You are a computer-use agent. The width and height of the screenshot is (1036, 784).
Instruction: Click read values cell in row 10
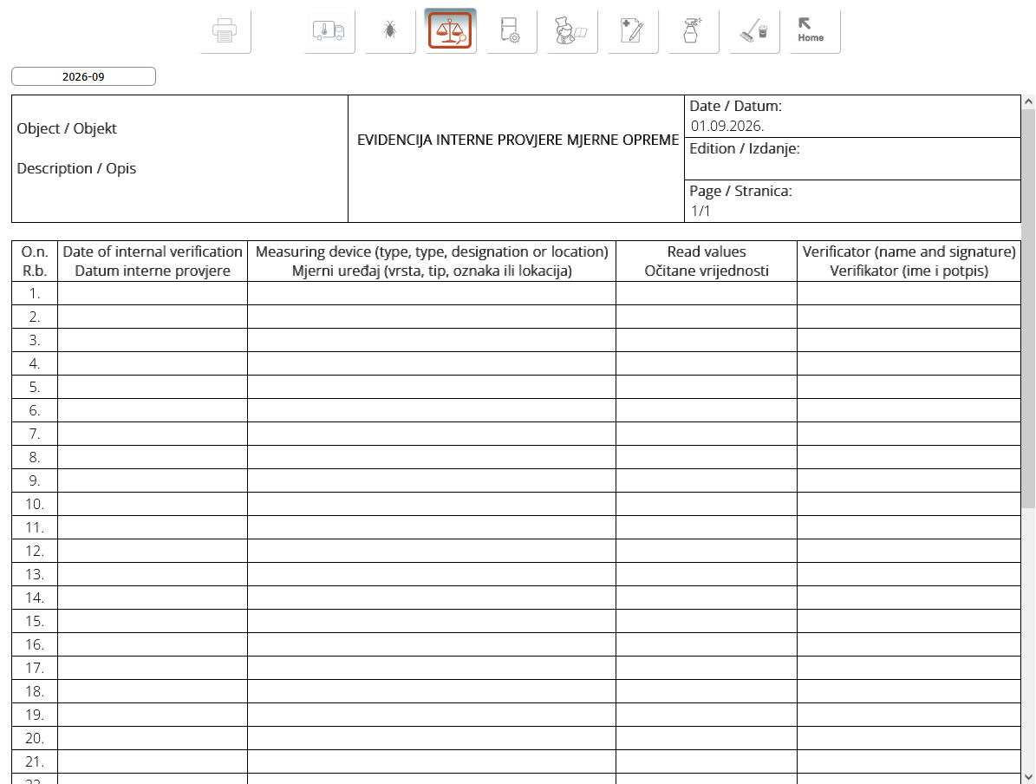click(707, 505)
